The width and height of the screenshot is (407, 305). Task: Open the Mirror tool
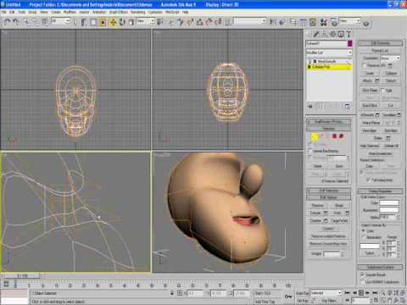pos(273,22)
